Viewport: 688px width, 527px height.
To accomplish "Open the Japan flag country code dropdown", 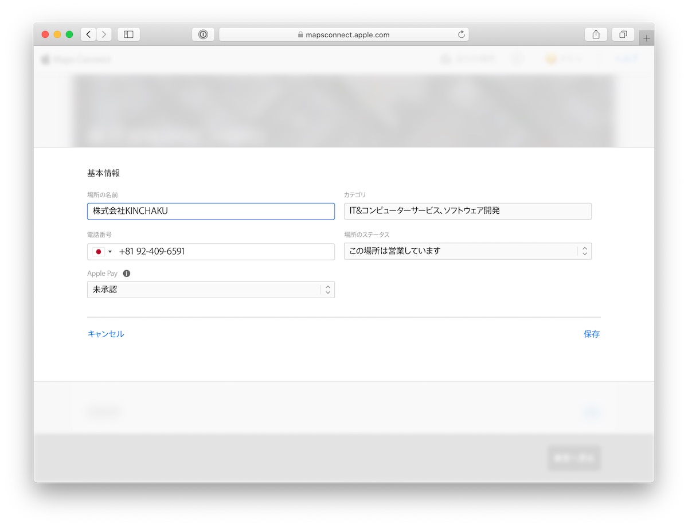I will [x=103, y=251].
